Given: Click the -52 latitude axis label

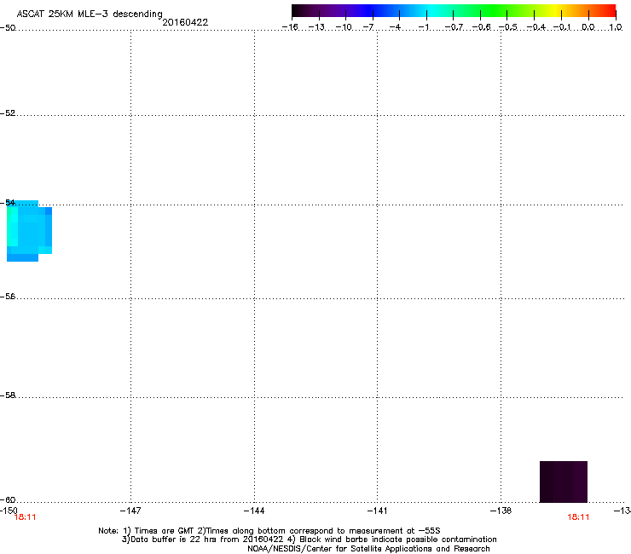Looking at the screenshot, I should pyautogui.click(x=8, y=113).
